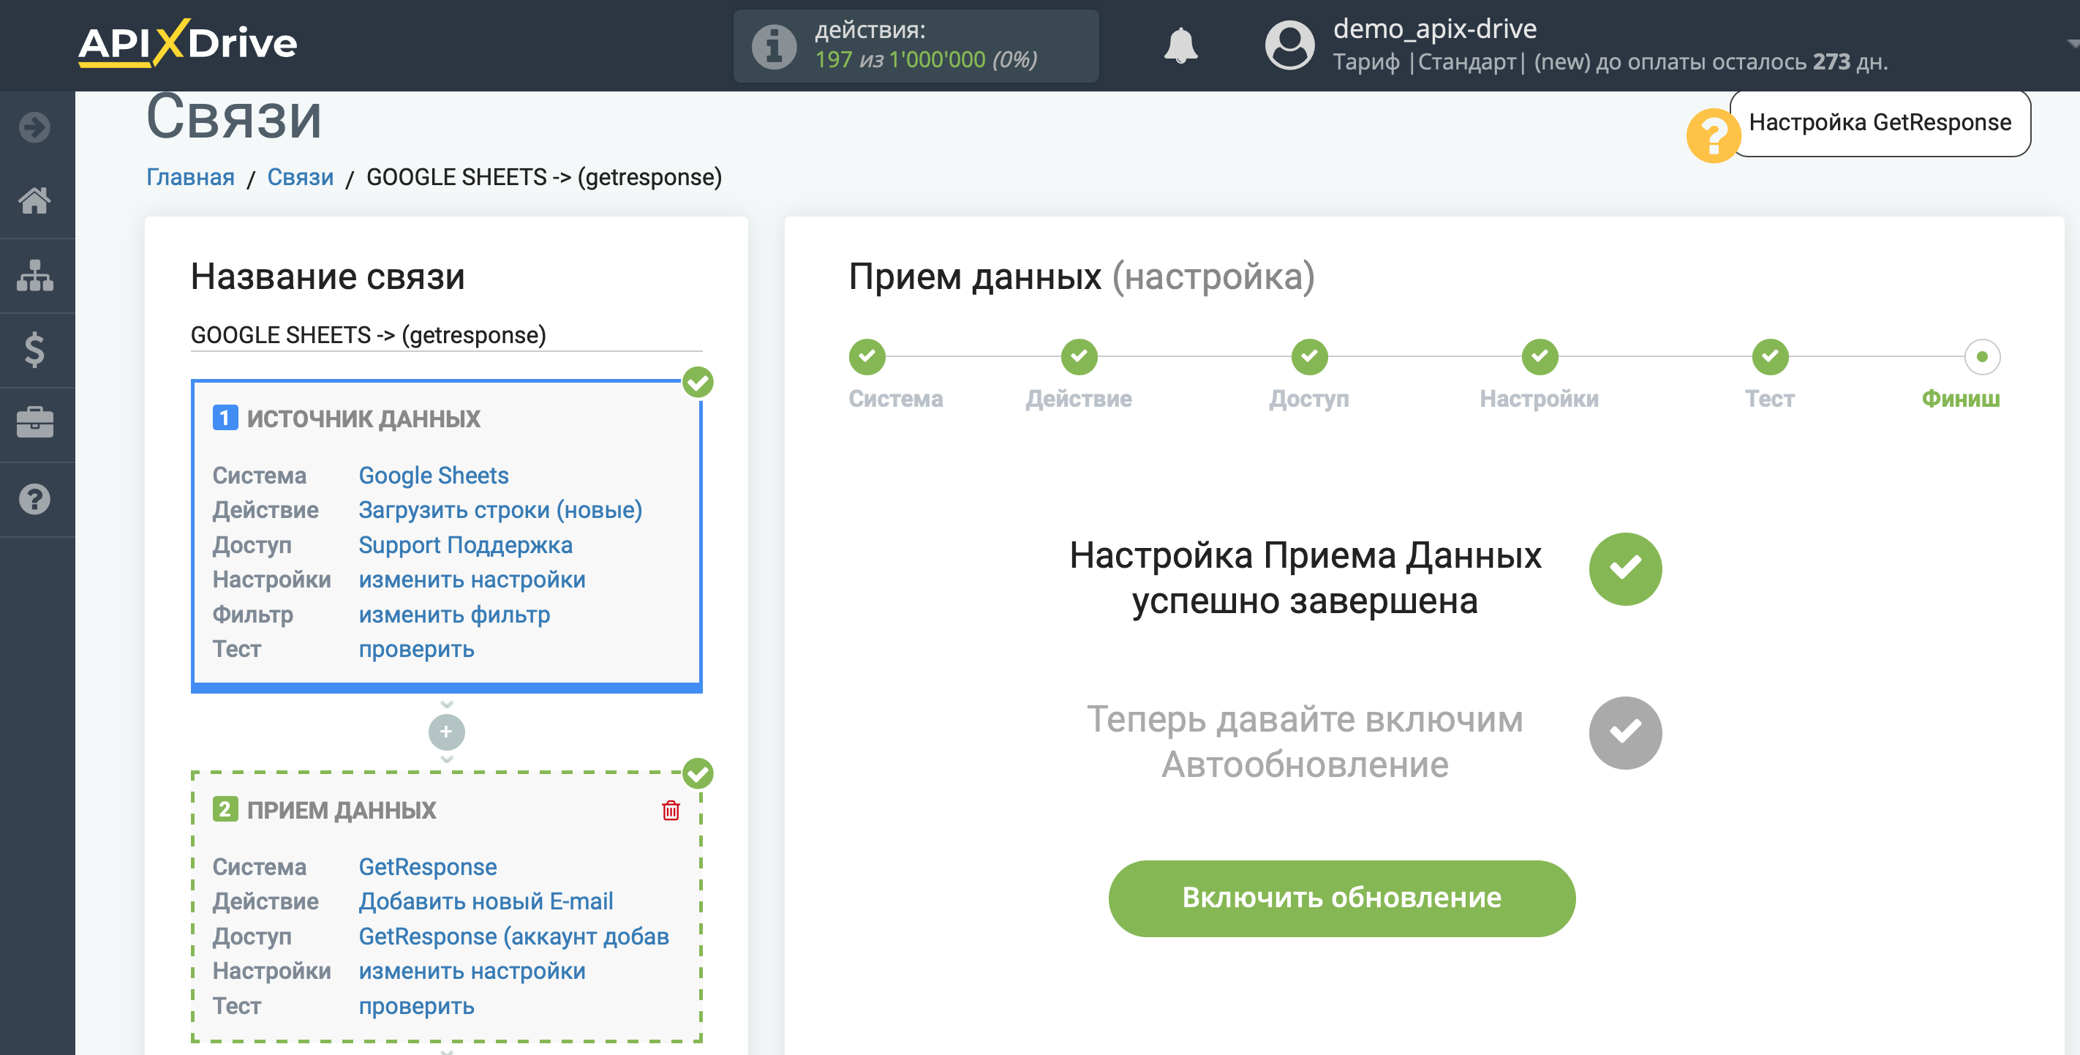Open the briefcase icon in sidebar
Screen dimensions: 2080x1055
(34, 424)
